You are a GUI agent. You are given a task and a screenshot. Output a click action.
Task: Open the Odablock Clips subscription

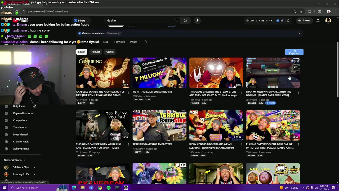21,167
